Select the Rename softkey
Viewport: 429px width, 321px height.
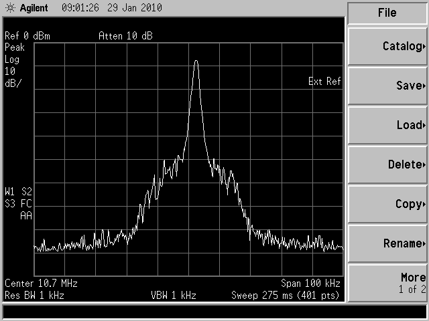tap(387, 243)
